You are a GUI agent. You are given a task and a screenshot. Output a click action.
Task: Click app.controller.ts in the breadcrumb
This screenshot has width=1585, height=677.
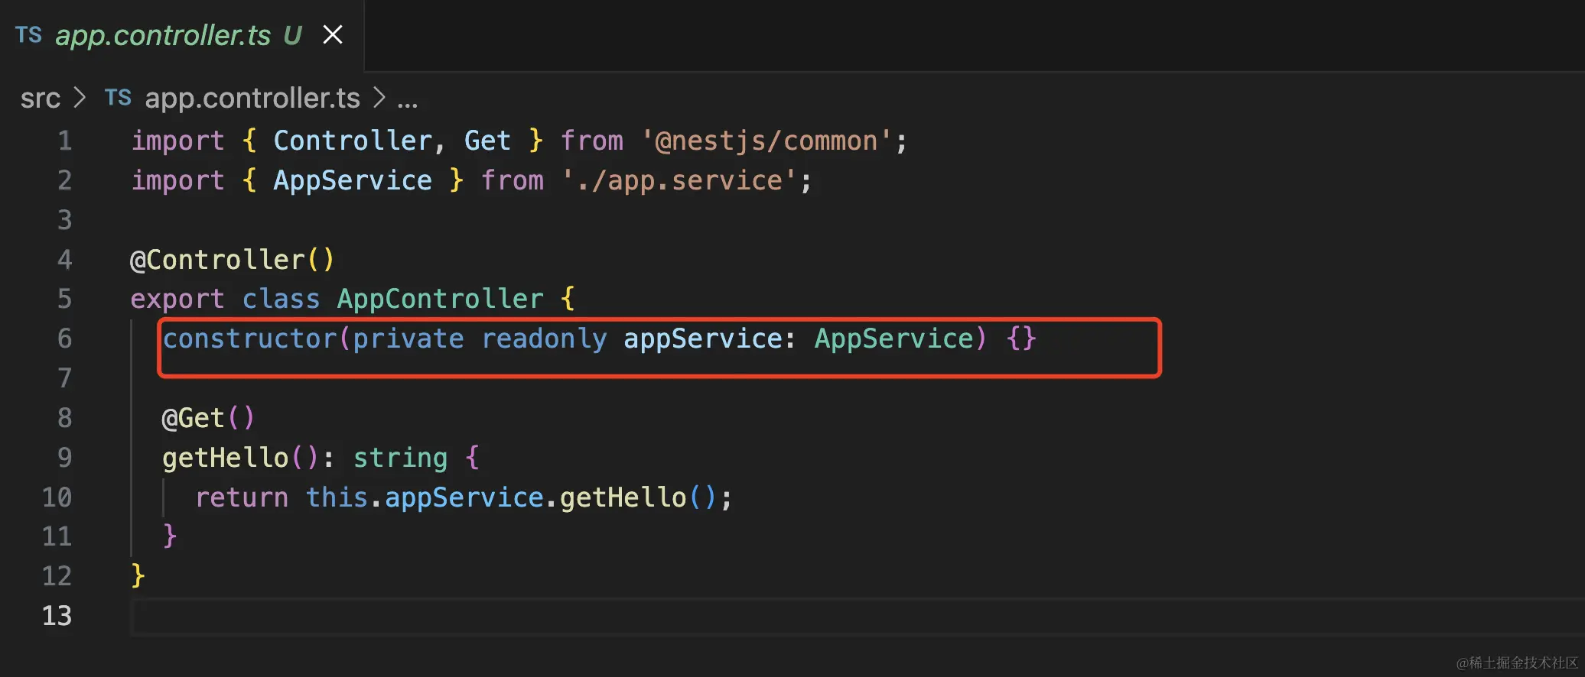tap(252, 99)
